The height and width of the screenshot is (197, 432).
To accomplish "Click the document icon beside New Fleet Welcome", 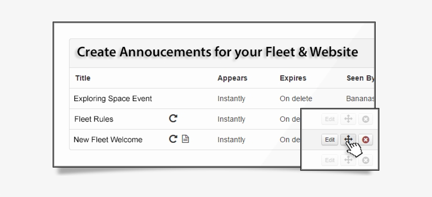I will (x=185, y=139).
